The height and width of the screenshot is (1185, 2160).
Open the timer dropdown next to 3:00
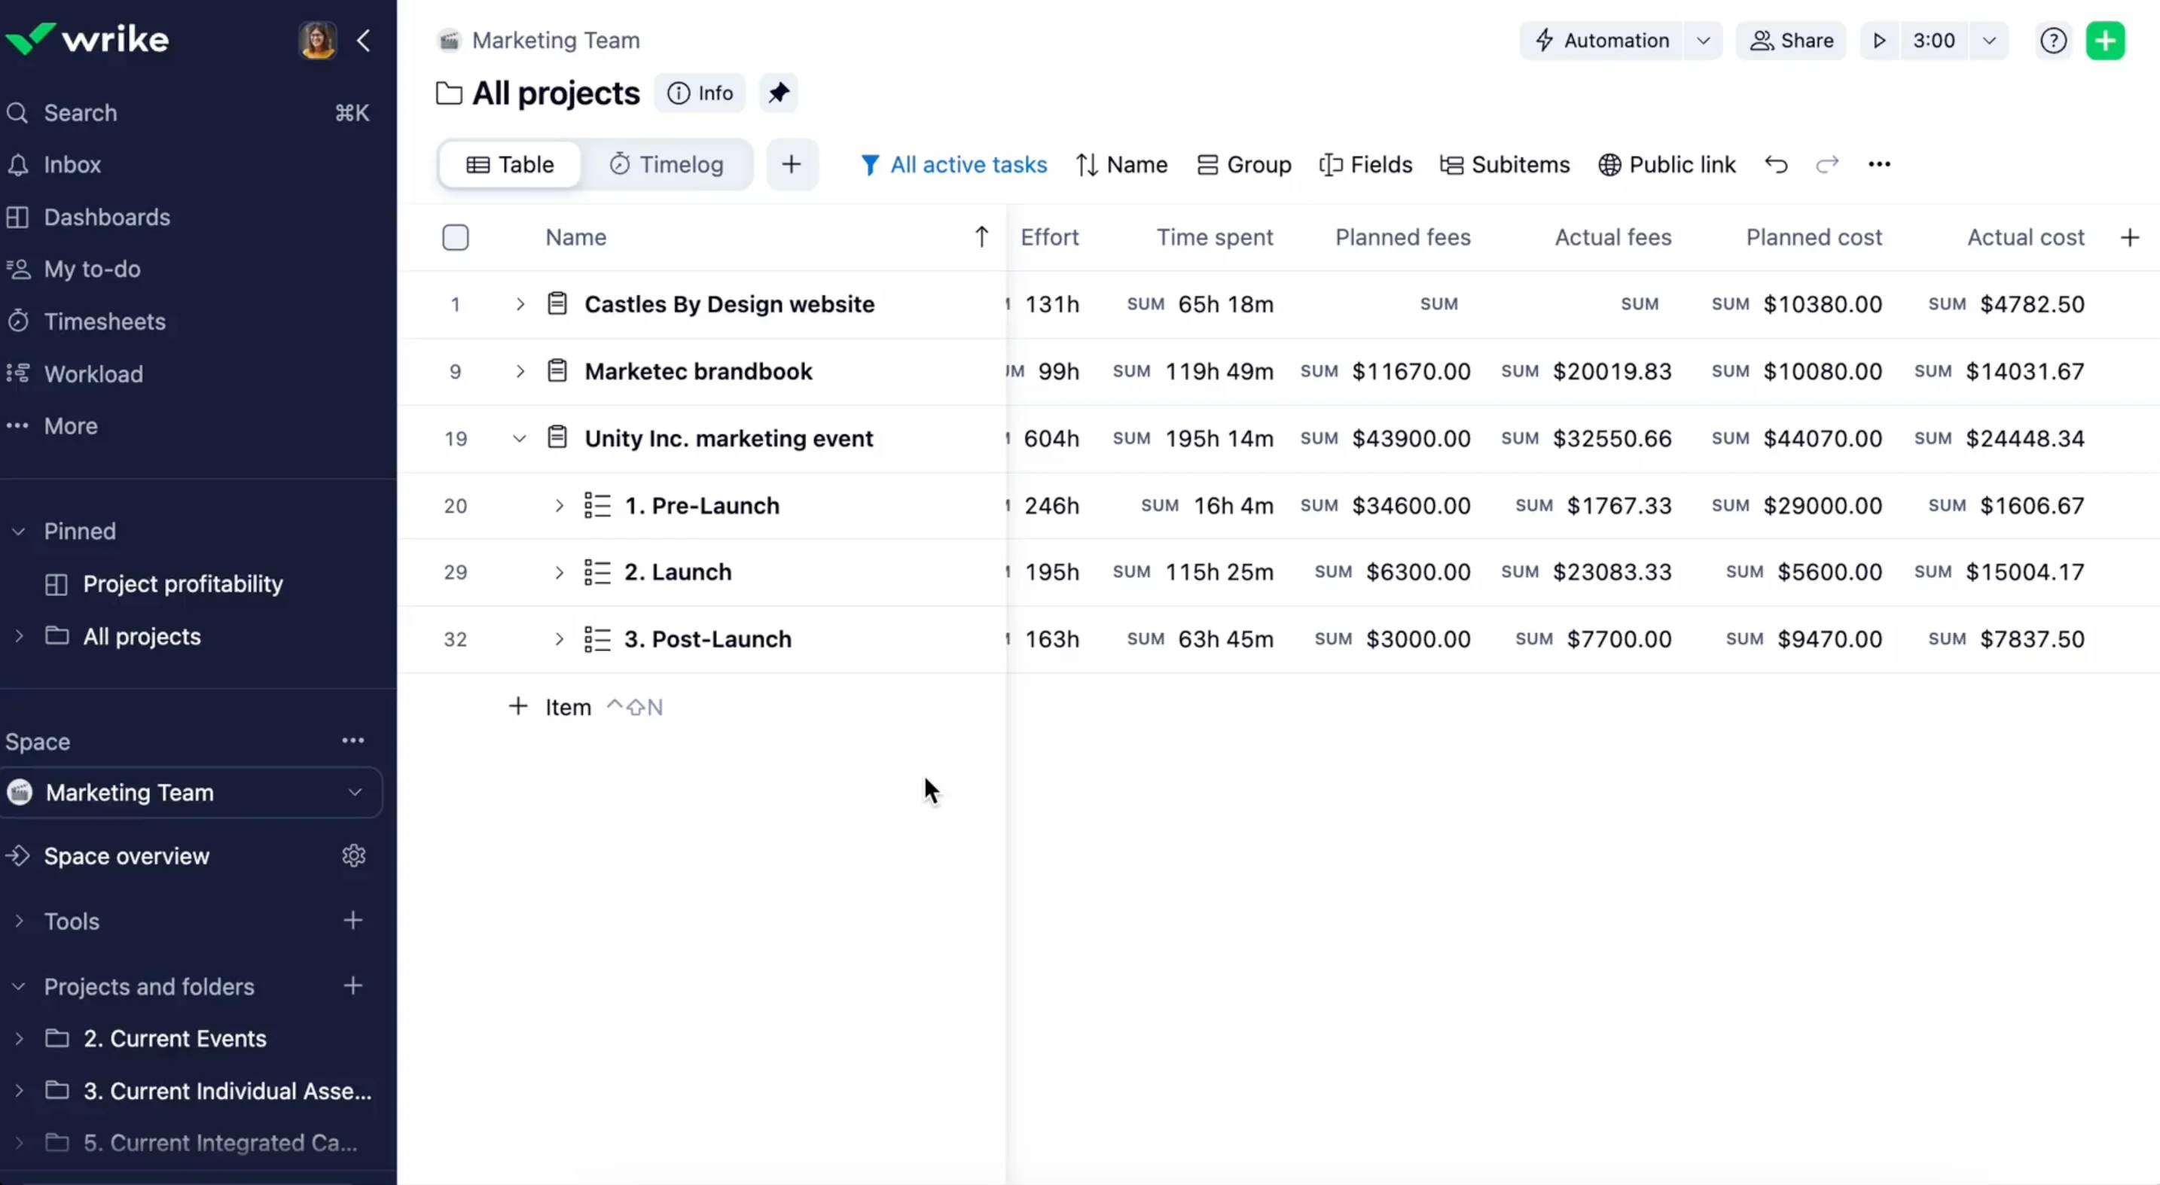pyautogui.click(x=1988, y=40)
